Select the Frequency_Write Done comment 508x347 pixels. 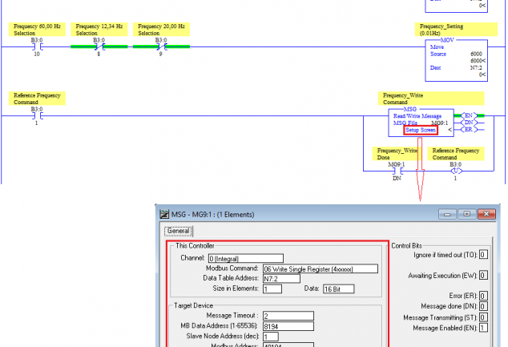coord(397,154)
